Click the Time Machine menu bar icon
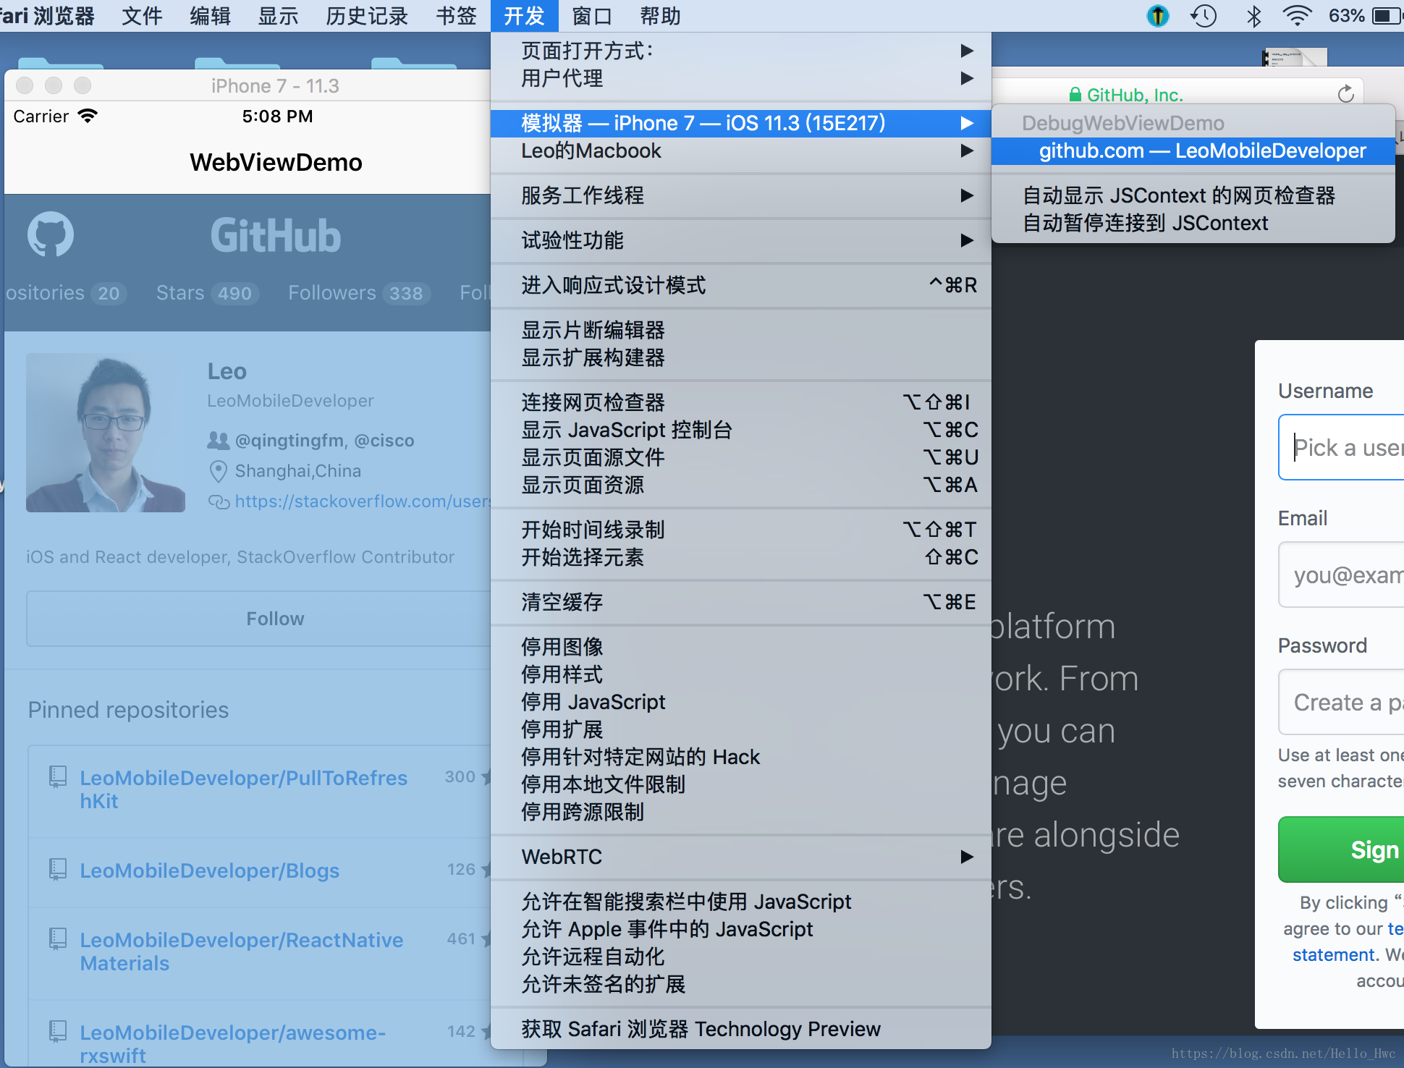Screen dimensions: 1404x1068 (1204, 16)
